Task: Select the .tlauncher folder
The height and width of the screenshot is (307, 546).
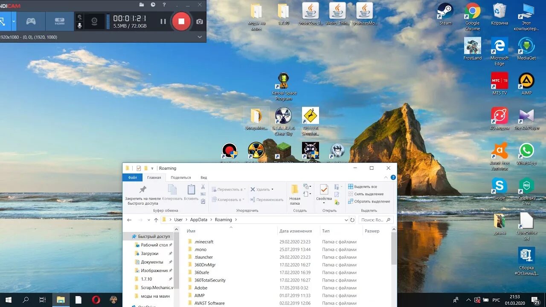Action: pos(203,257)
